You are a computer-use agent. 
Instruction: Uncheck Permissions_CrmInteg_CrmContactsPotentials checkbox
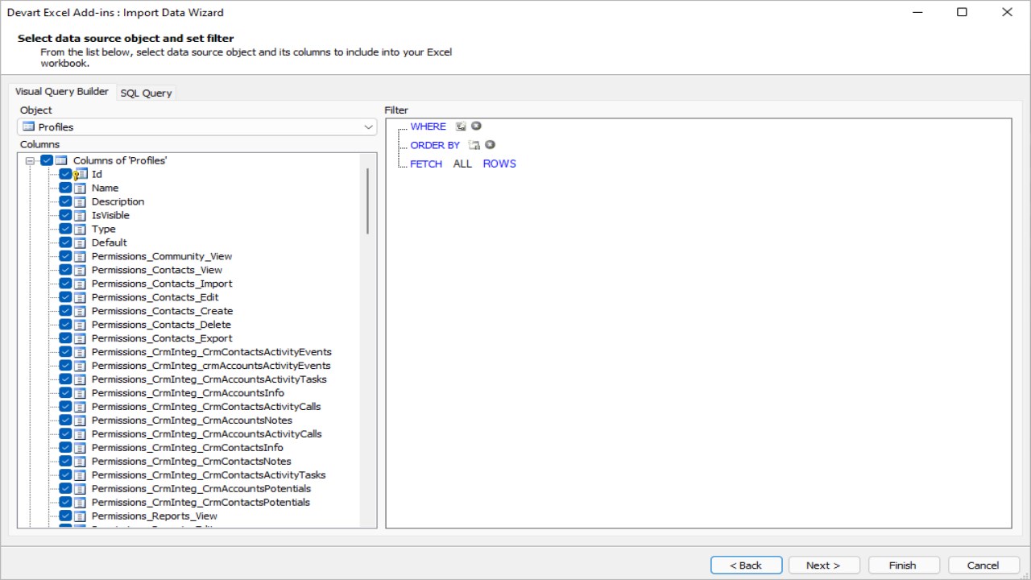pyautogui.click(x=65, y=503)
